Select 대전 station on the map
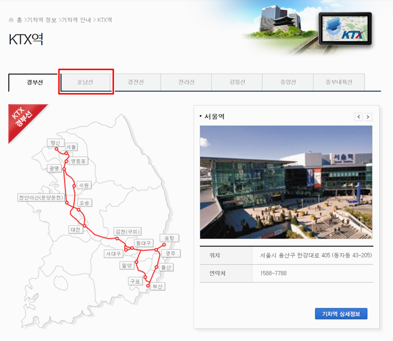The image size is (393, 341). pos(76,229)
